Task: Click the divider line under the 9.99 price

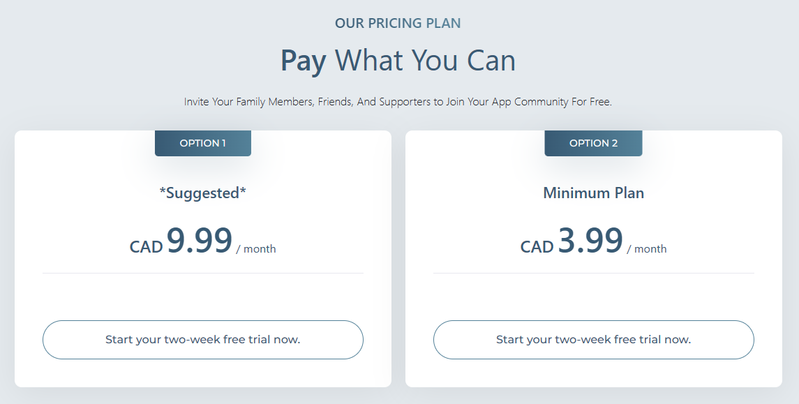Action: point(202,273)
